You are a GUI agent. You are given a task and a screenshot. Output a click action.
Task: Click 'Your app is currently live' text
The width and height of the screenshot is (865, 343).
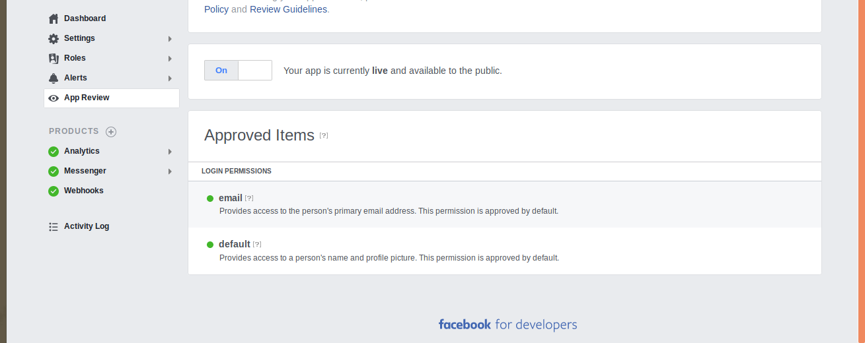tap(393, 70)
